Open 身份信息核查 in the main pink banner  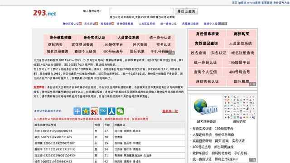(x=60, y=38)
